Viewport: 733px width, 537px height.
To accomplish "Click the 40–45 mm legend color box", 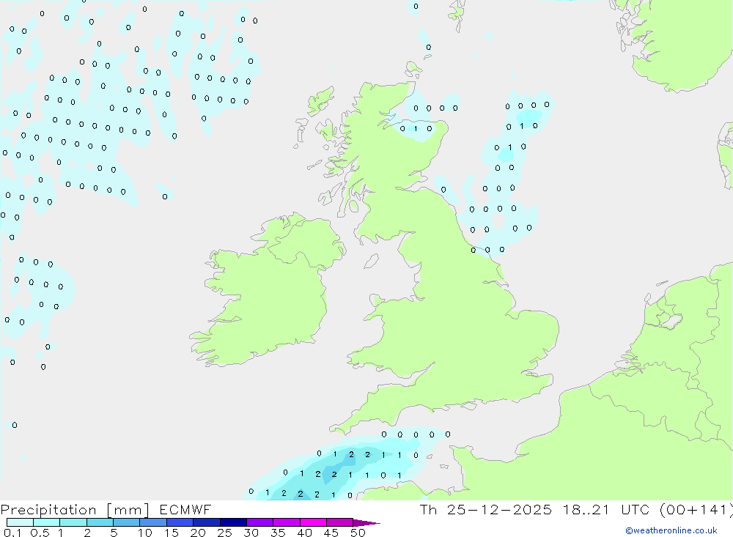I will [313, 522].
